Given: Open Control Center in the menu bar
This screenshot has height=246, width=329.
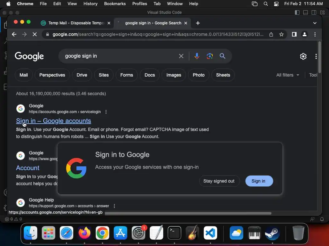Looking at the screenshot, I should coord(276,4).
